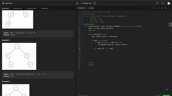Open the Problem List
Viewport: 172px width, 96px height.
[x=86, y=3]
